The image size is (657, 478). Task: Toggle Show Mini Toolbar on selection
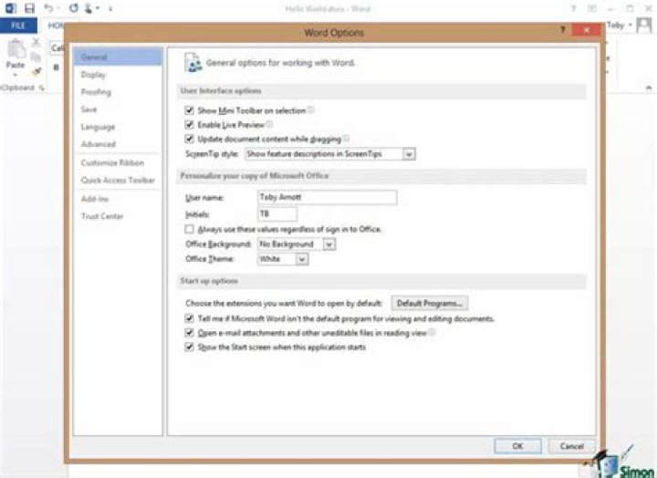[189, 110]
